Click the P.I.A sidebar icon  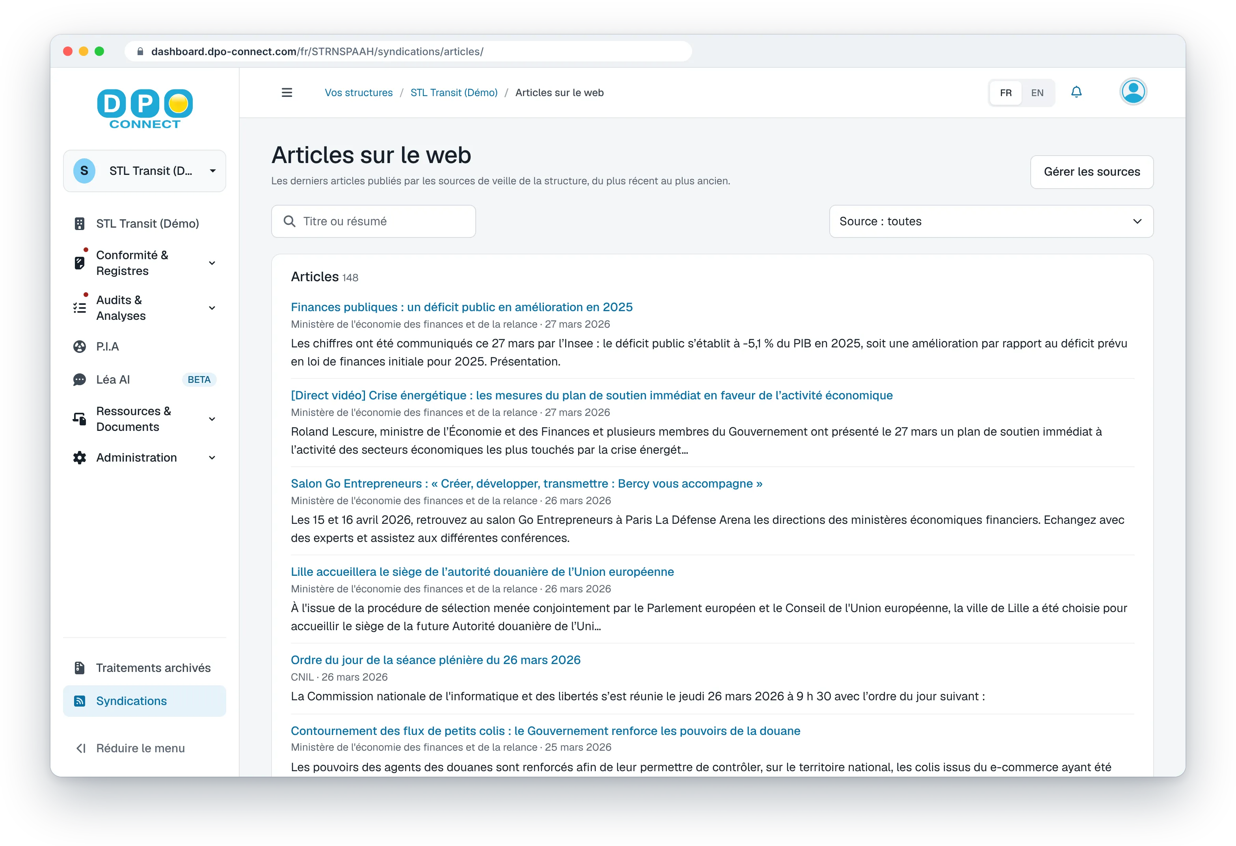click(80, 347)
